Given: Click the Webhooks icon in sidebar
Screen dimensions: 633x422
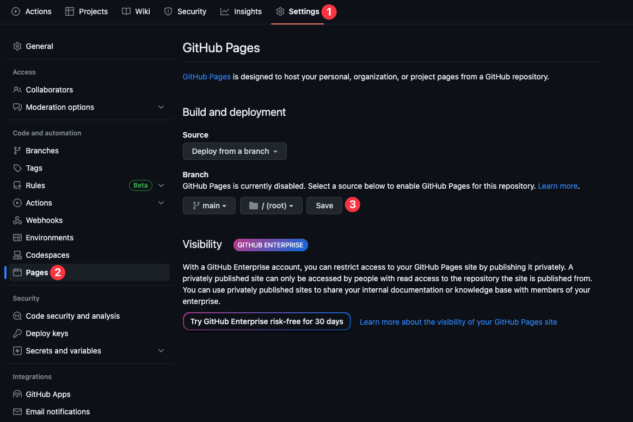Looking at the screenshot, I should coord(17,220).
